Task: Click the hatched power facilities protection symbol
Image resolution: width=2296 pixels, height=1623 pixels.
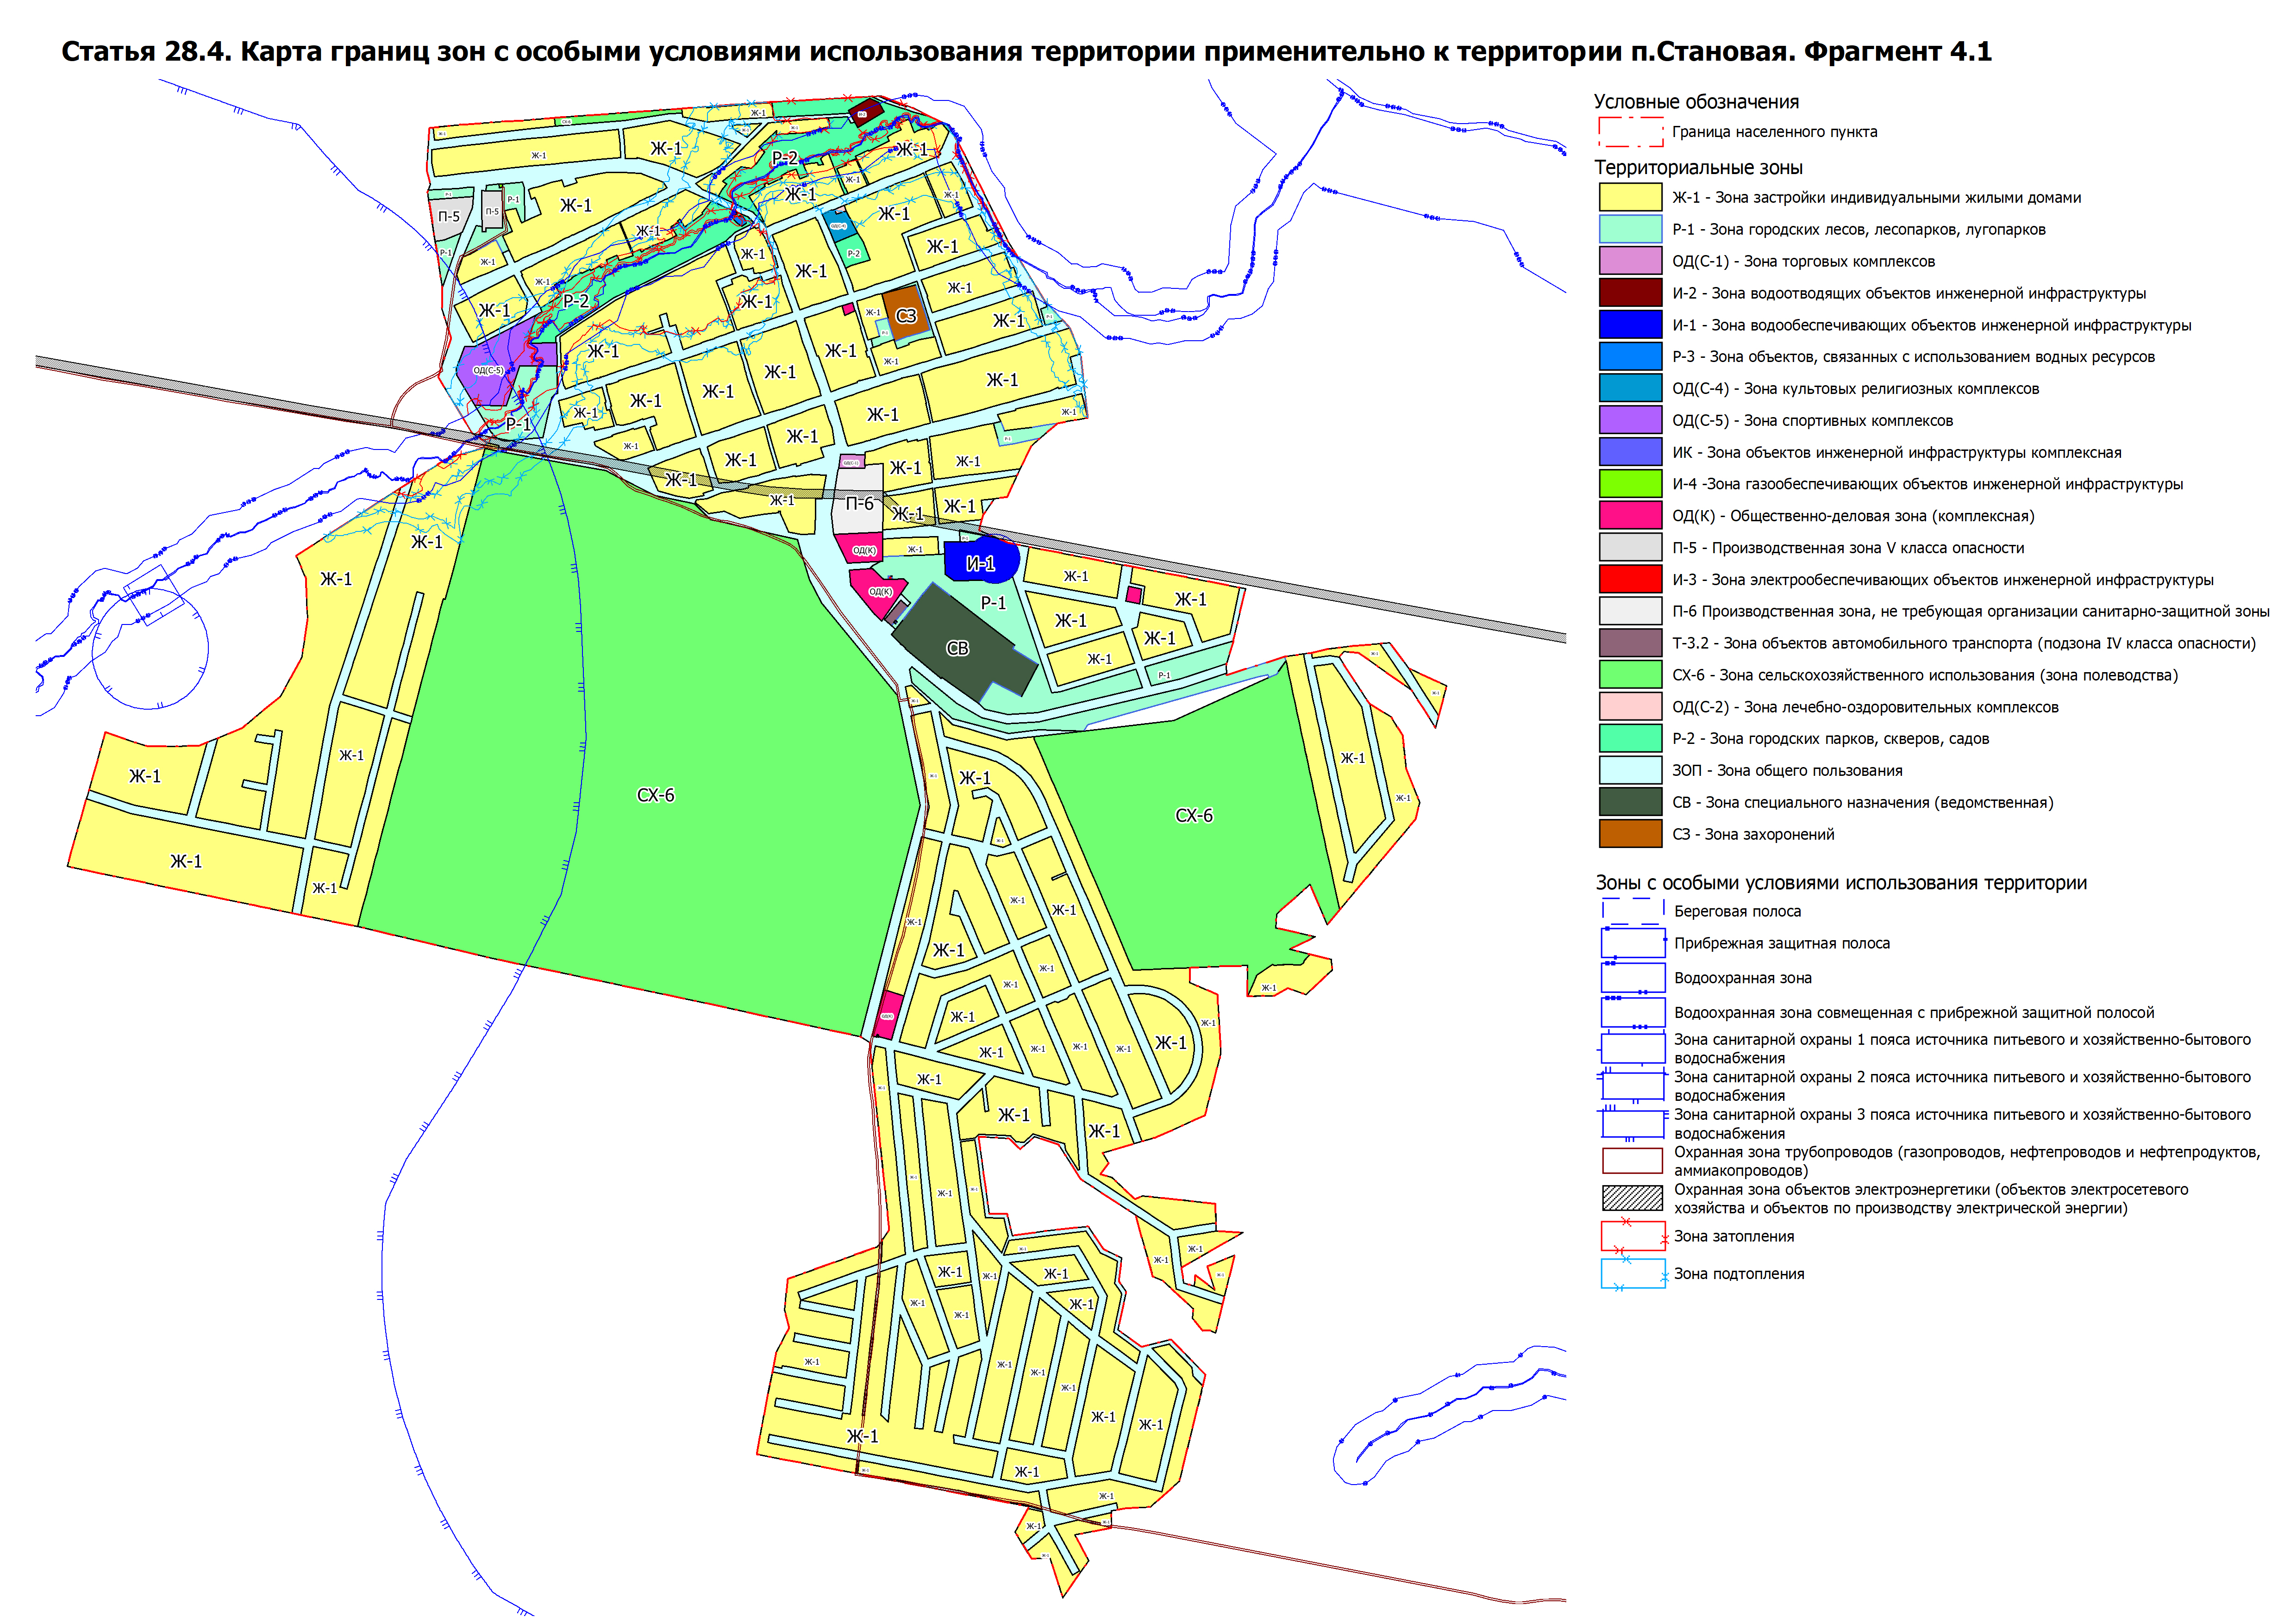Action: click(1632, 1198)
